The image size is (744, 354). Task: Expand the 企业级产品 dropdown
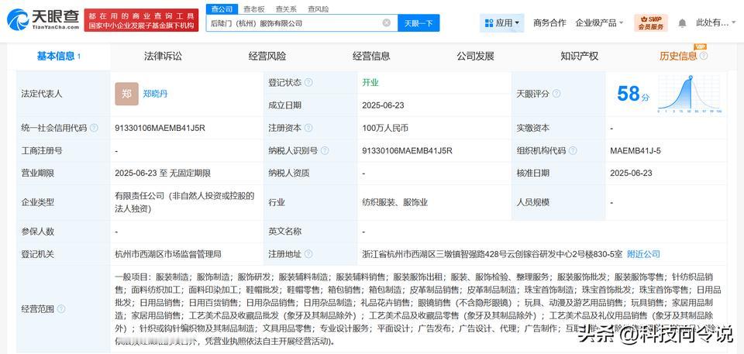599,22
